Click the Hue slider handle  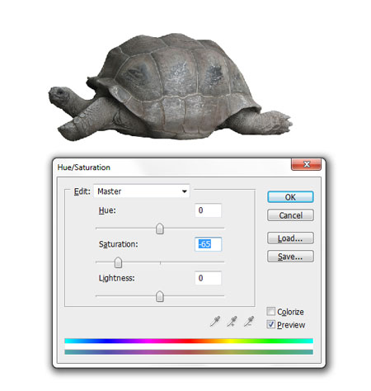[160, 228]
